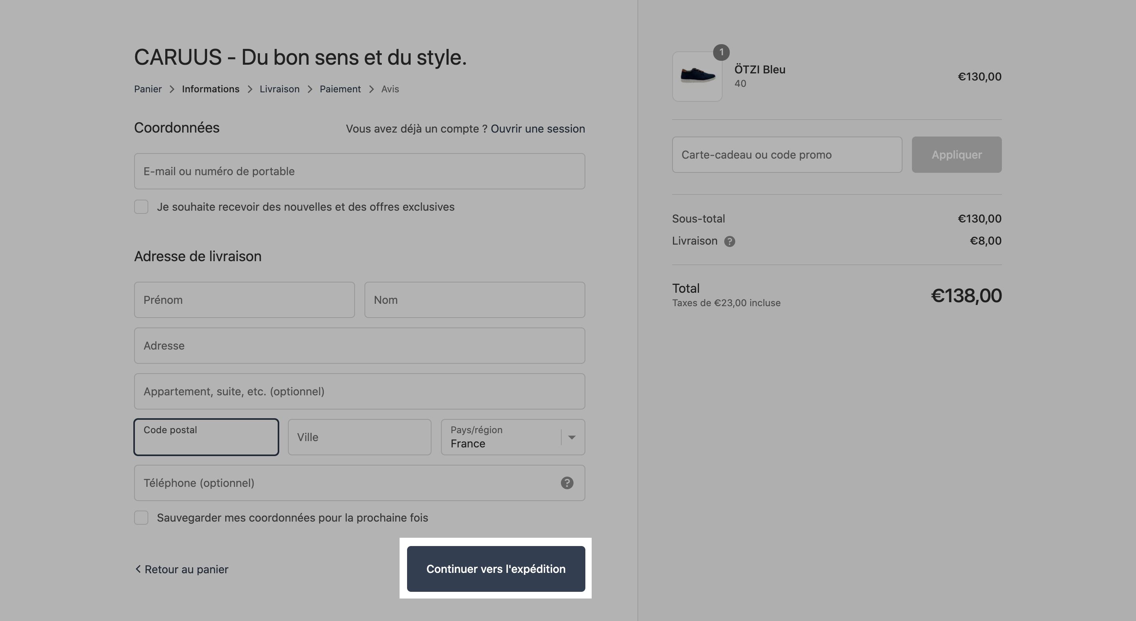Image resolution: width=1136 pixels, height=621 pixels.
Task: Click the back arrow beside Retour au panier
Action: (x=138, y=569)
